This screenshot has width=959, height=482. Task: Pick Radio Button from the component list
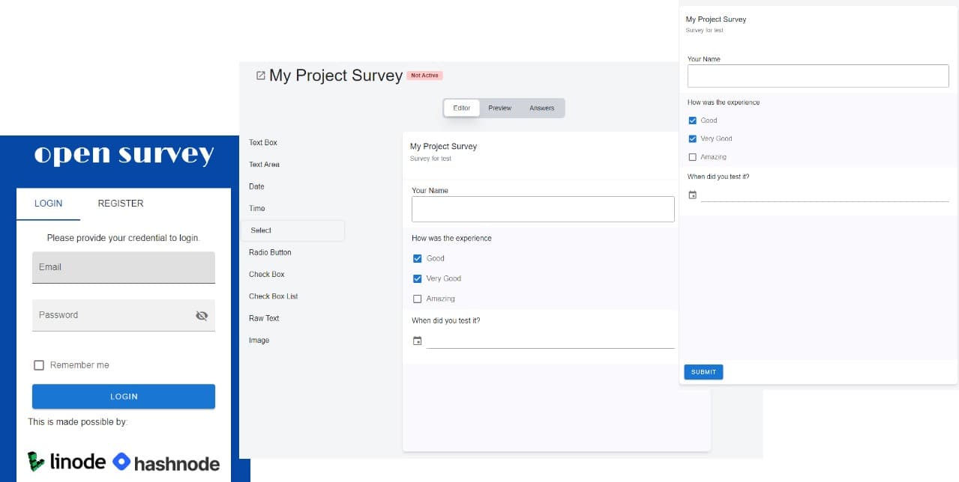tap(270, 252)
